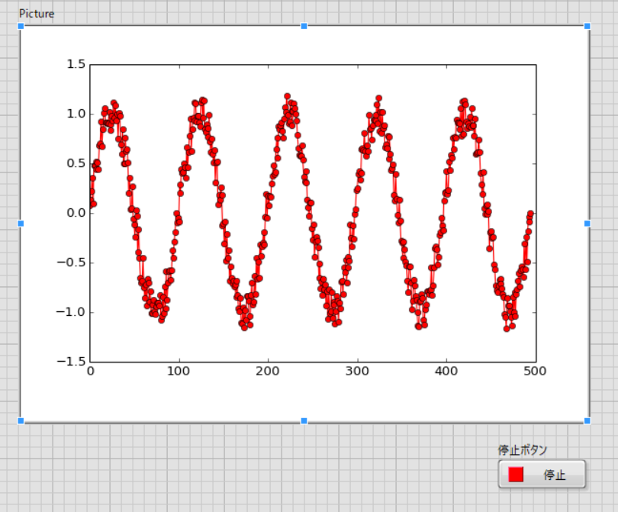Select the bottom-center resize handle of the Picture
The image size is (618, 512).
[x=304, y=420]
